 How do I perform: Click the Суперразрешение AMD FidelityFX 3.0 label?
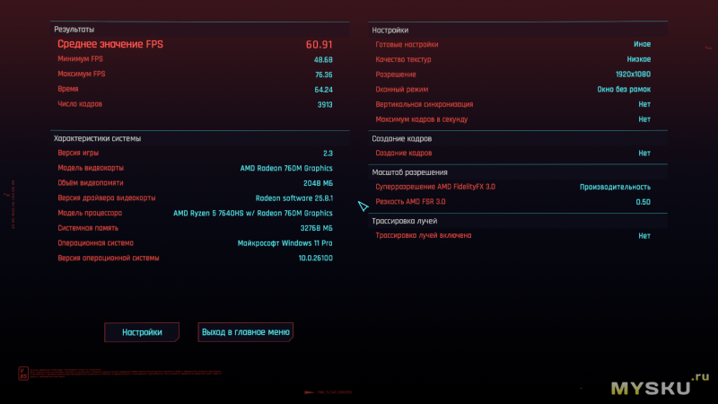coord(435,187)
